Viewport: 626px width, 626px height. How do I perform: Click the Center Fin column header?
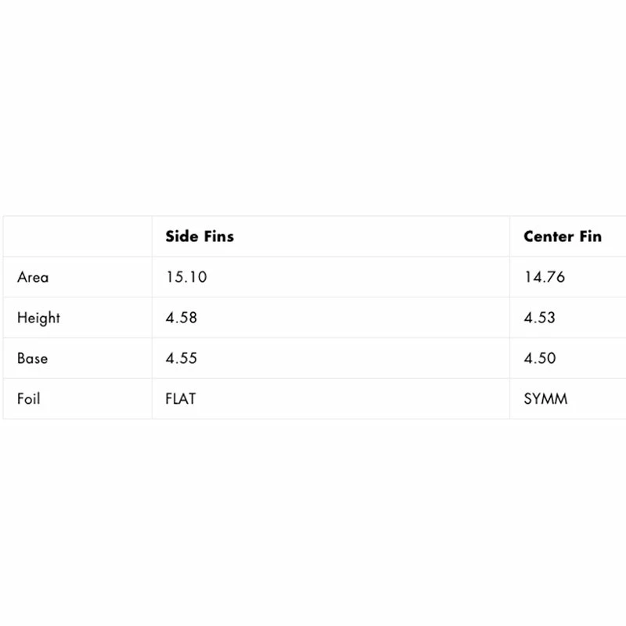click(x=563, y=236)
